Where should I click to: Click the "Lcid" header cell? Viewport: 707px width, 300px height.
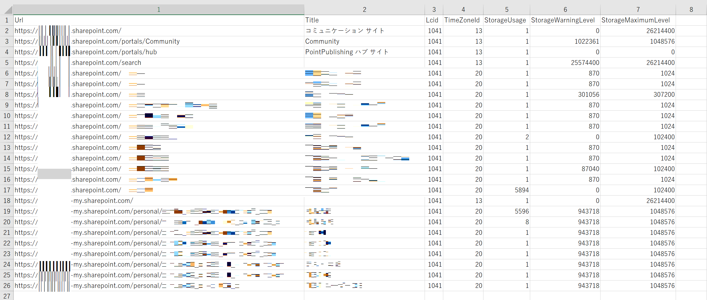pyautogui.click(x=434, y=20)
